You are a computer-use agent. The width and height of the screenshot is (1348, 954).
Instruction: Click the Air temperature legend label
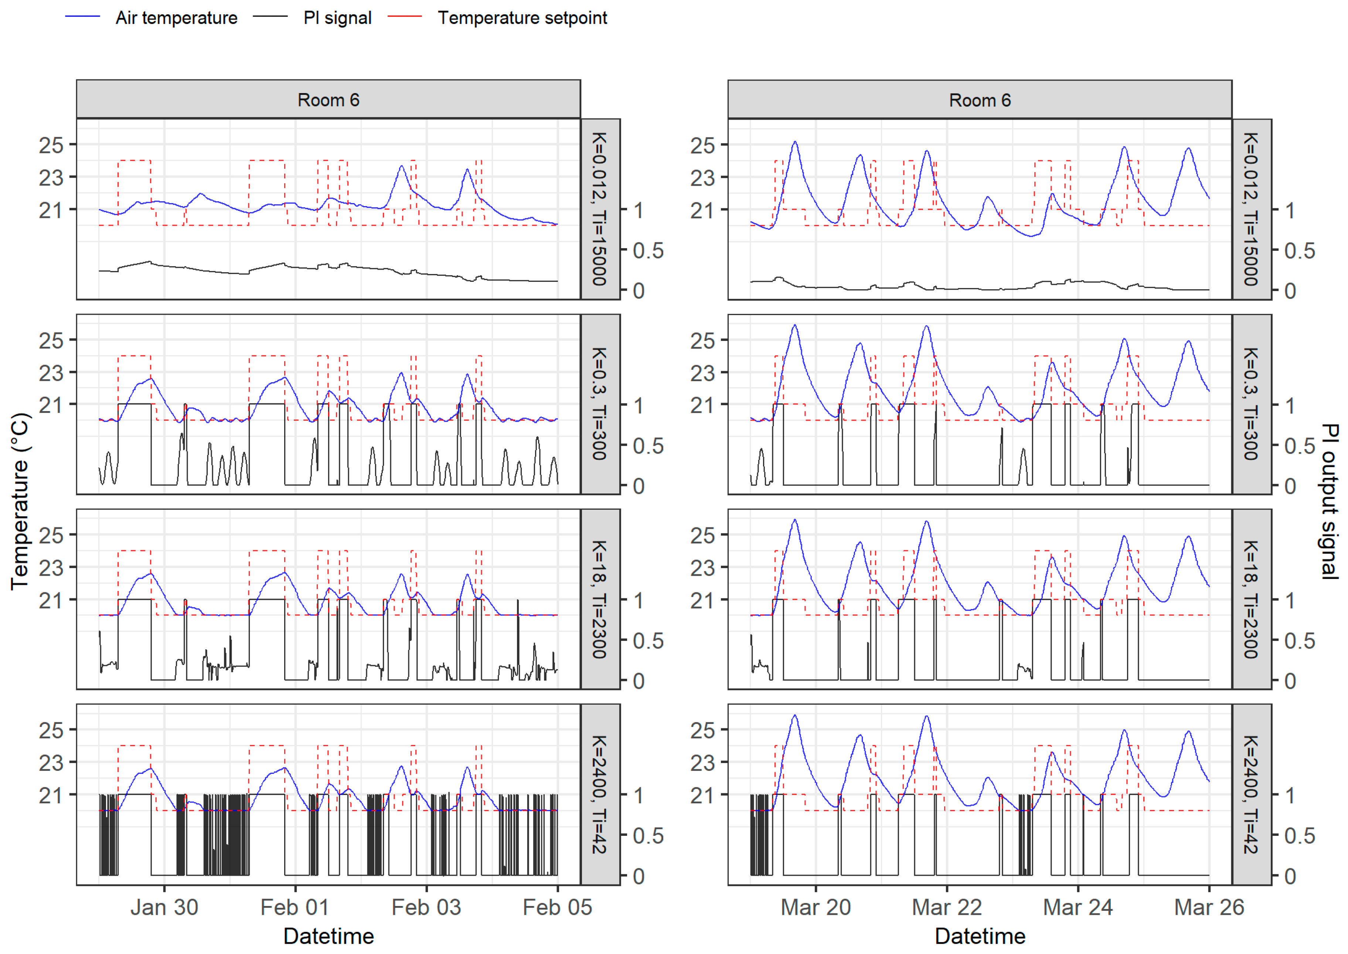(x=176, y=18)
